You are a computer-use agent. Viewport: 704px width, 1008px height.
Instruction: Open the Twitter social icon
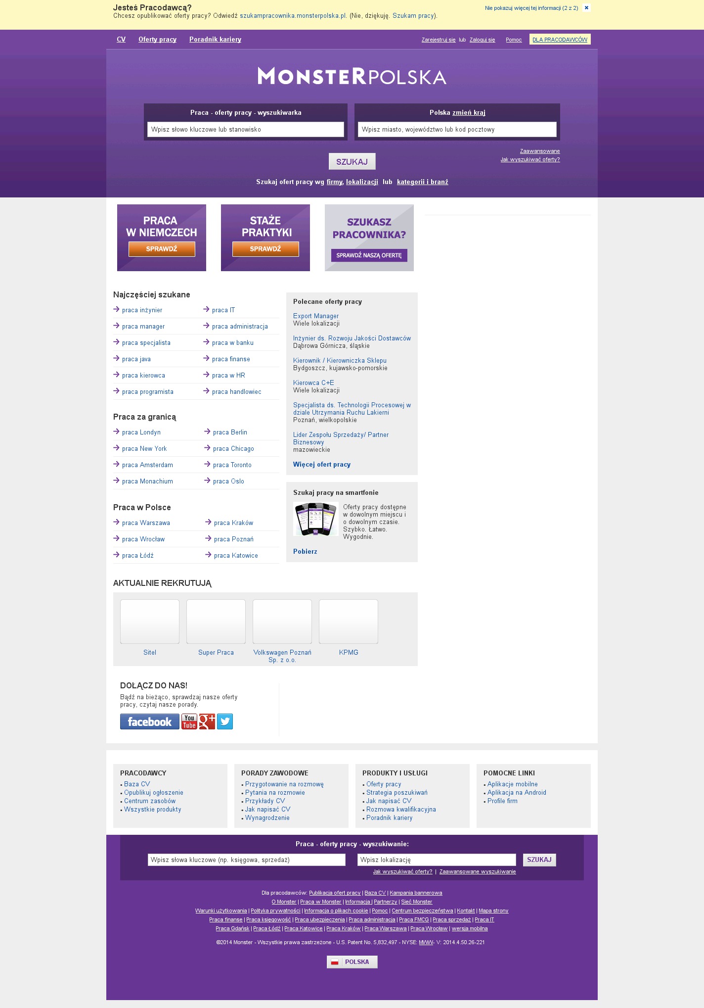pos(225,721)
